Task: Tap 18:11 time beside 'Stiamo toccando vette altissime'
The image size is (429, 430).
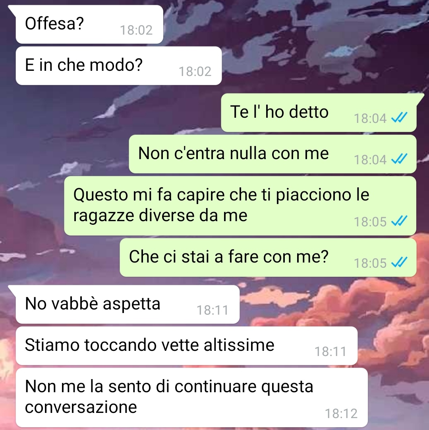Action: (x=331, y=351)
